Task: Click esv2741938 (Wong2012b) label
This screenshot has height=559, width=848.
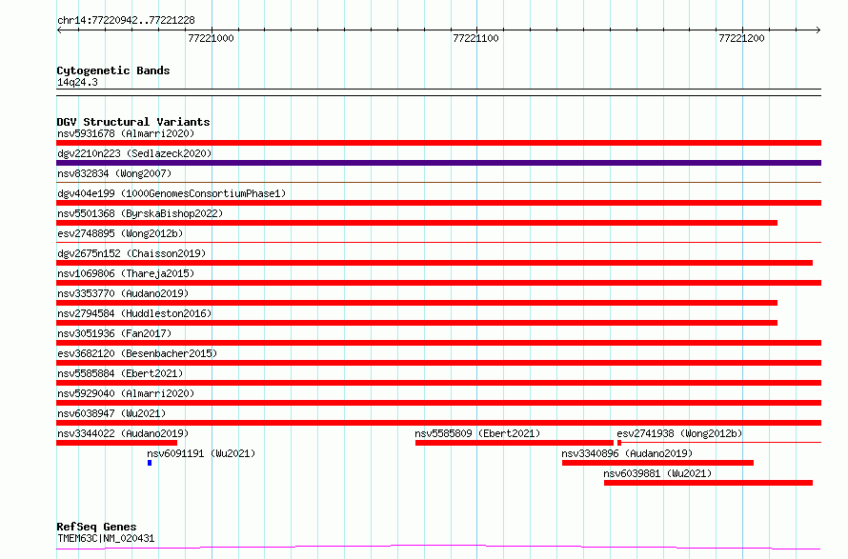Action: [x=679, y=433]
